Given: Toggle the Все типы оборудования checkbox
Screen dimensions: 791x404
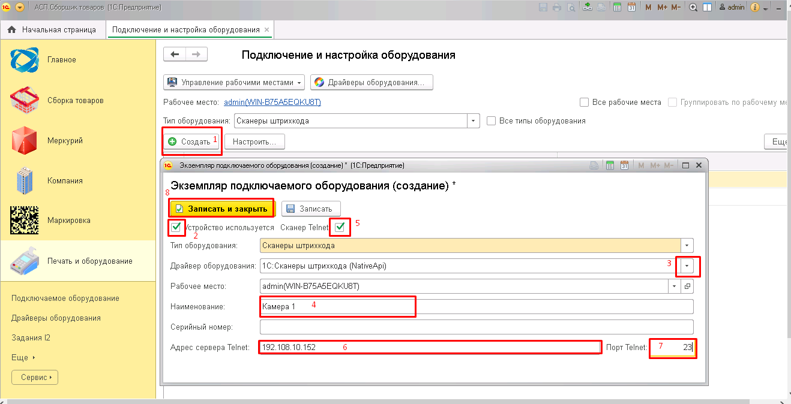Looking at the screenshot, I should coord(492,120).
